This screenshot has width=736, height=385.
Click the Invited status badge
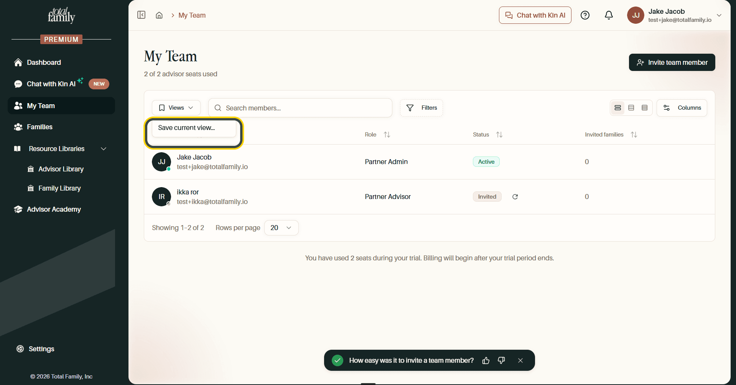coord(487,197)
